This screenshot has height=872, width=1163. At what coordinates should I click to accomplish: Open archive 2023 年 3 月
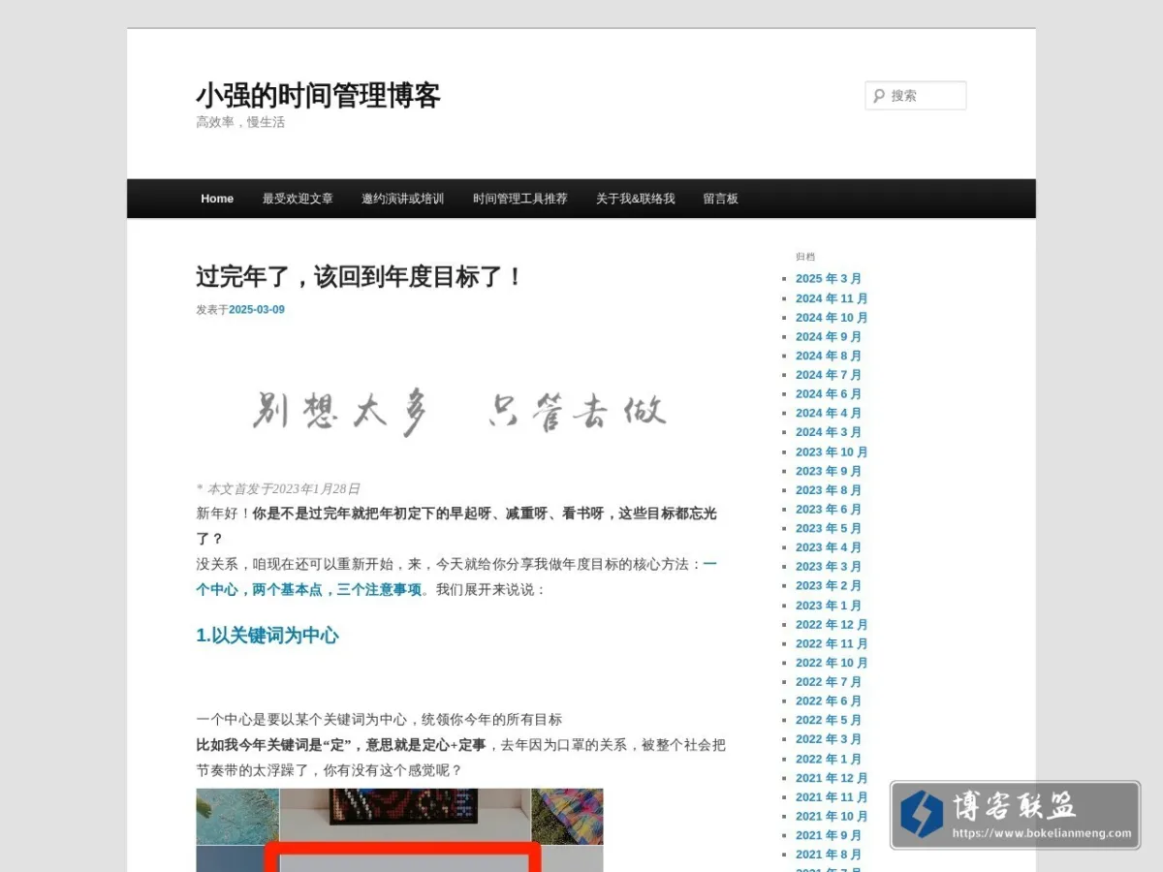coord(829,567)
